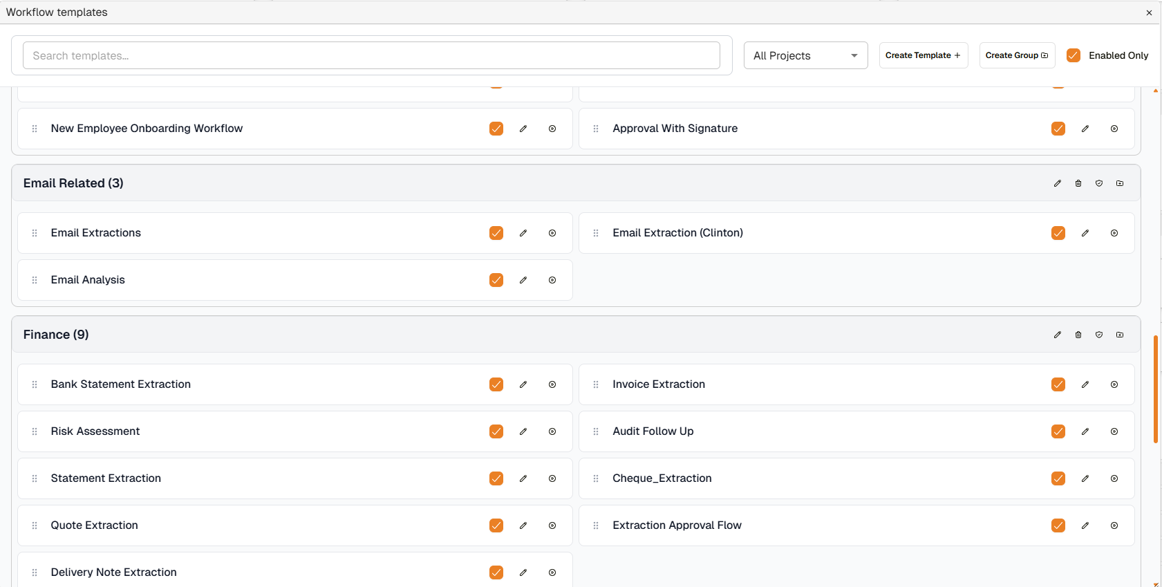Click the folder icon on Finance group
The width and height of the screenshot is (1162, 587).
(1120, 335)
